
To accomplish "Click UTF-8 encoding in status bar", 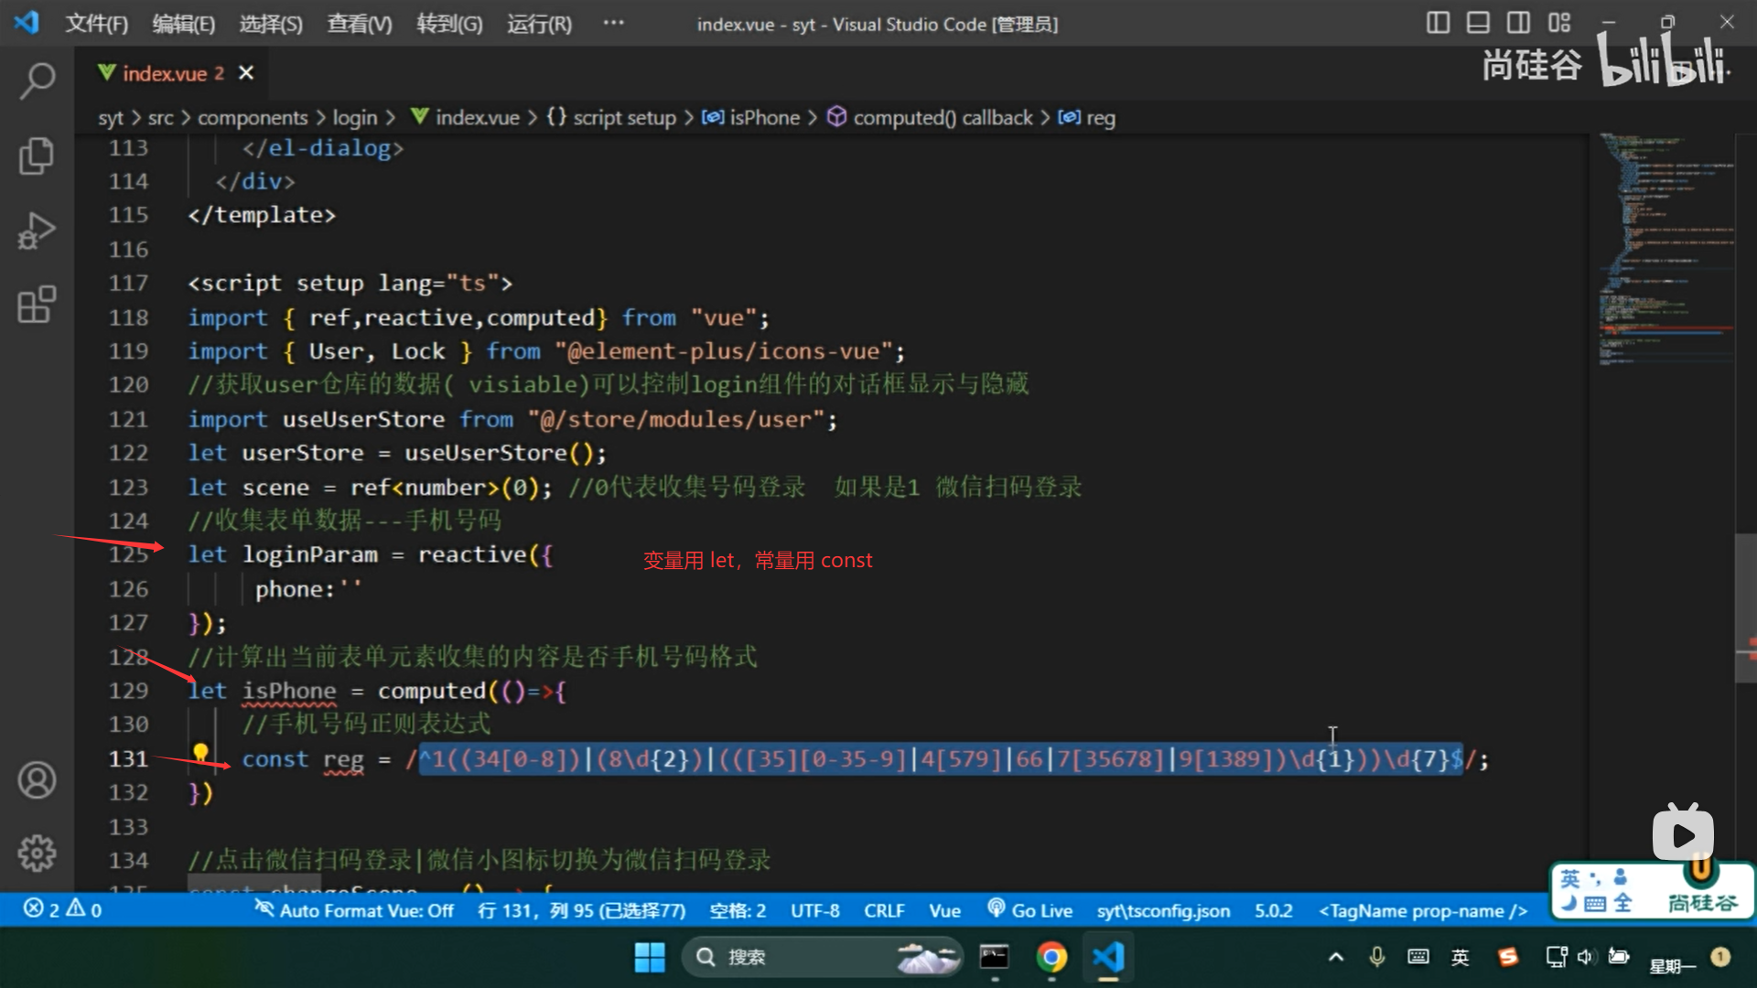I will pyautogui.click(x=814, y=910).
